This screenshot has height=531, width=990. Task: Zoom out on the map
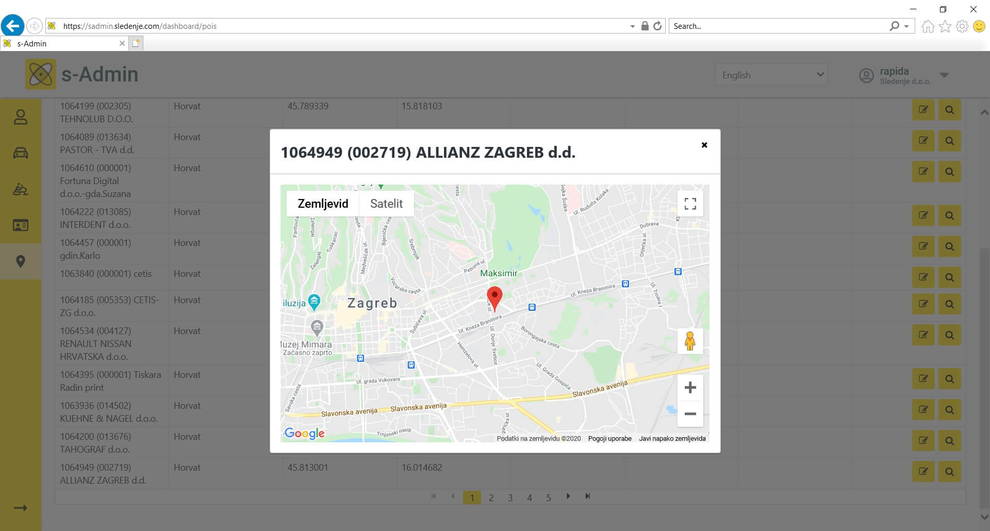[690, 414]
